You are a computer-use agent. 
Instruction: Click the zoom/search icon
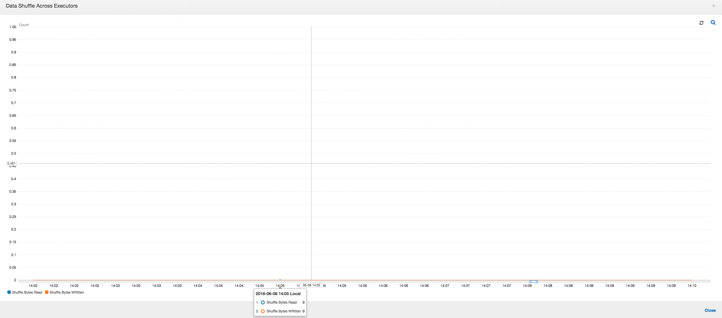pos(713,23)
